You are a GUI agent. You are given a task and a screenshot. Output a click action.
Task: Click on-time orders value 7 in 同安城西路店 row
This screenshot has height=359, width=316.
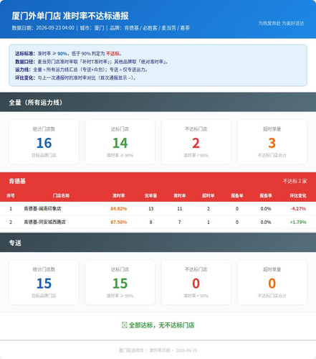pyautogui.click(x=179, y=222)
